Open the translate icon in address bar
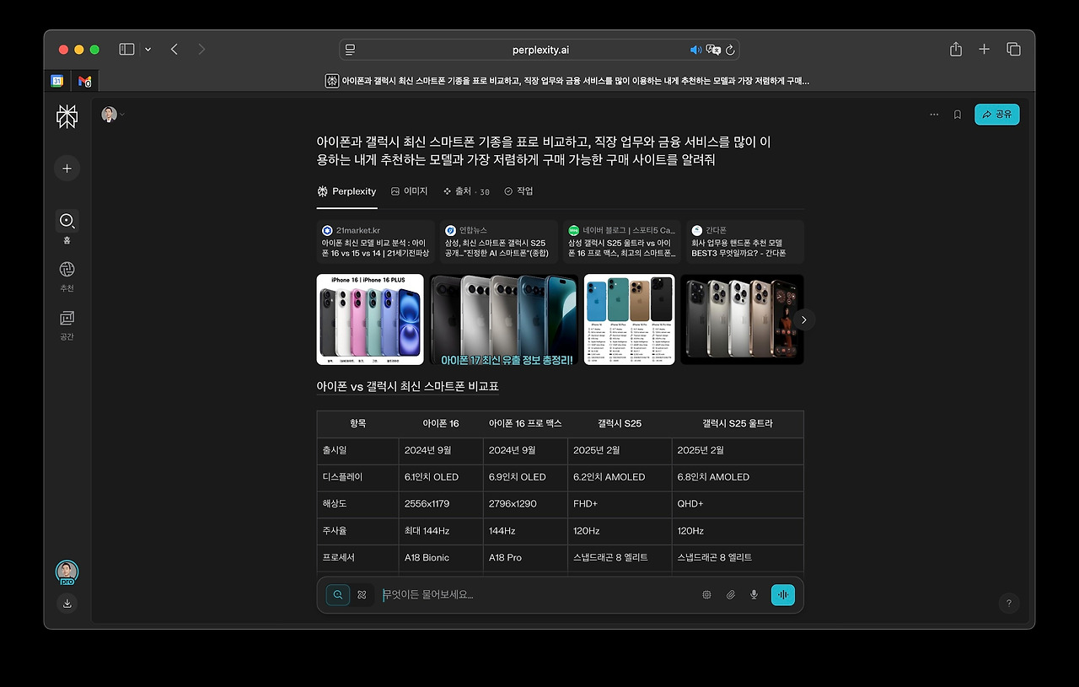The image size is (1079, 687). (x=713, y=50)
